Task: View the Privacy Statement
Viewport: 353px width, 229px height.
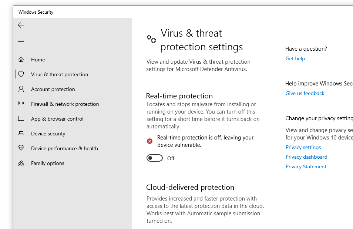Action: (x=306, y=166)
